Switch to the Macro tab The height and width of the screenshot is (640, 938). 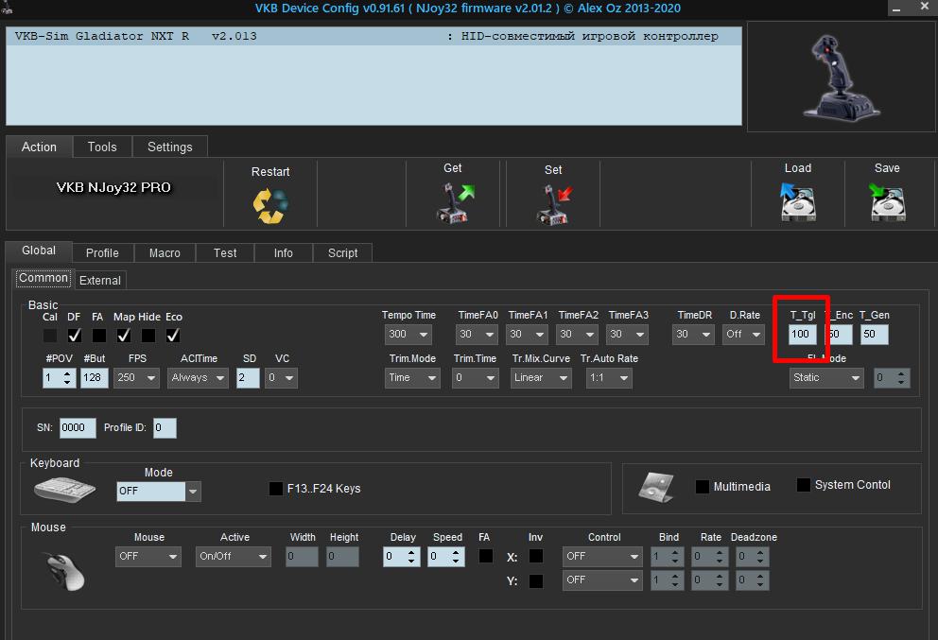pos(165,253)
